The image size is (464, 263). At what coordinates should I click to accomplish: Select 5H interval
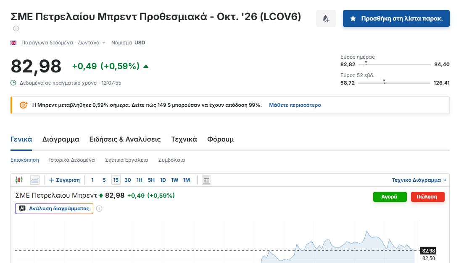(151, 180)
